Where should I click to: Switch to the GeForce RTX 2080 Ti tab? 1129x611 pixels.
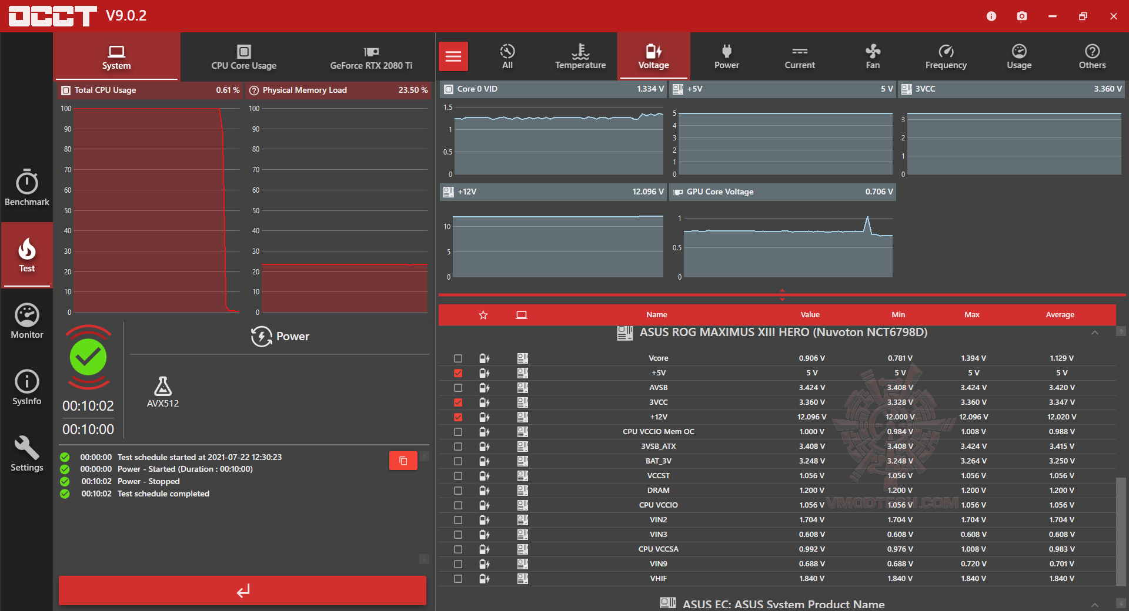click(x=371, y=57)
